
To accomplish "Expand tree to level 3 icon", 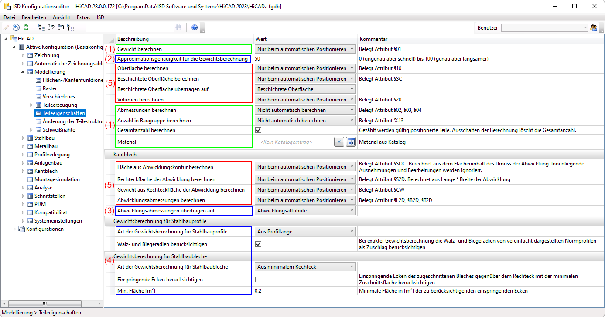I will 61,27.
